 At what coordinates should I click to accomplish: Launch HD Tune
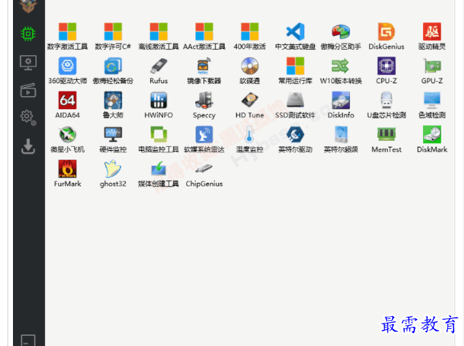(x=250, y=105)
